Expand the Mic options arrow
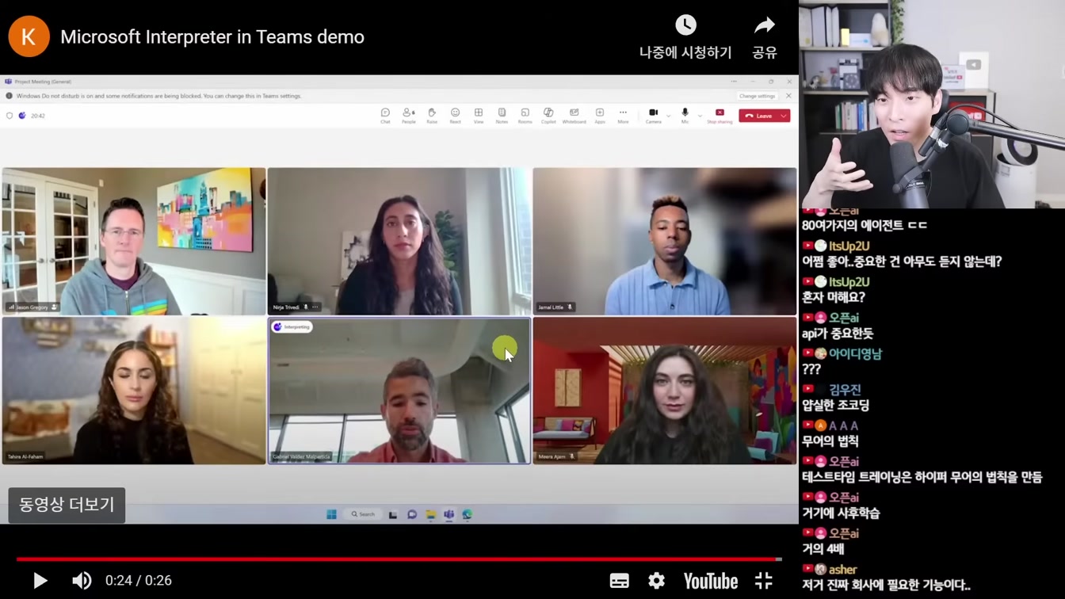 click(x=700, y=116)
